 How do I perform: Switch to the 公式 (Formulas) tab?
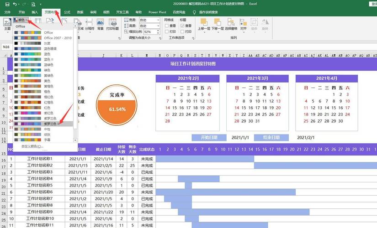coord(67,12)
